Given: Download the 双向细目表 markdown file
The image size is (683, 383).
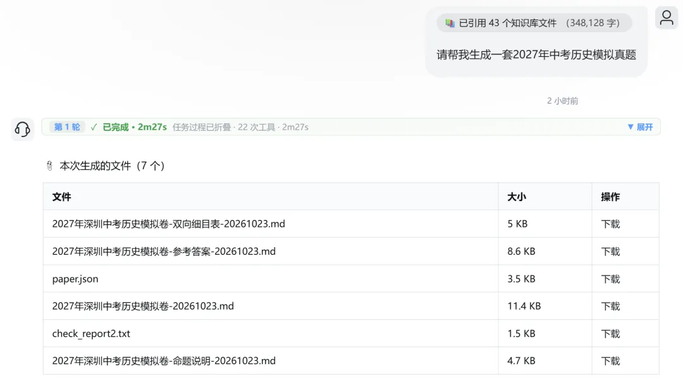Looking at the screenshot, I should pyautogui.click(x=610, y=224).
